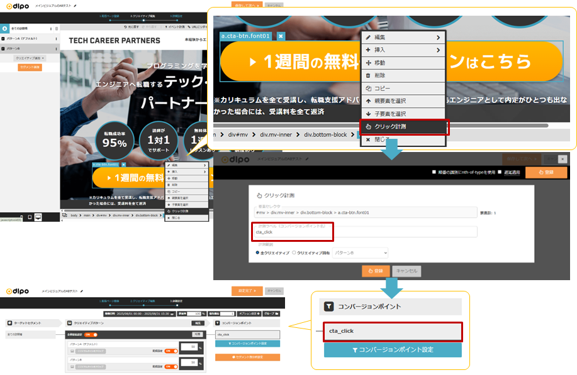Choose 移動 in enlarged context menu
Screen dimensions: 577x375
[x=403, y=63]
